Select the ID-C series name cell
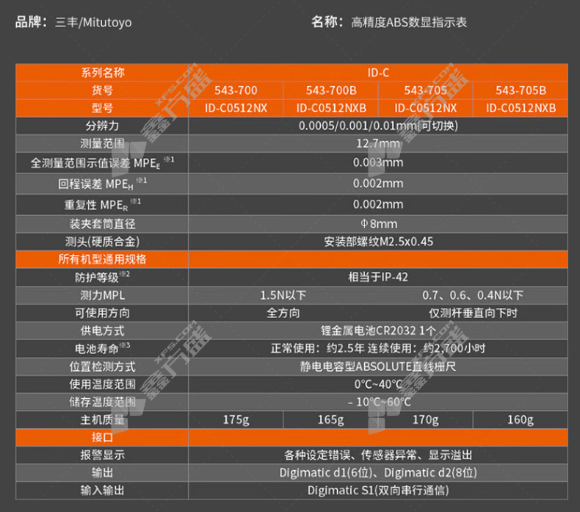This screenshot has height=512, width=580. coord(378,73)
